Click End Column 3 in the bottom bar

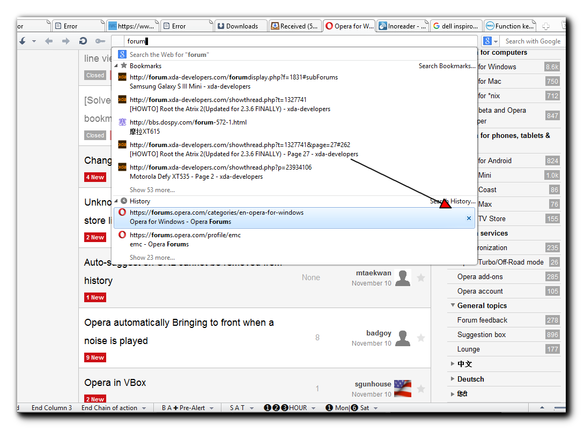(x=52, y=408)
